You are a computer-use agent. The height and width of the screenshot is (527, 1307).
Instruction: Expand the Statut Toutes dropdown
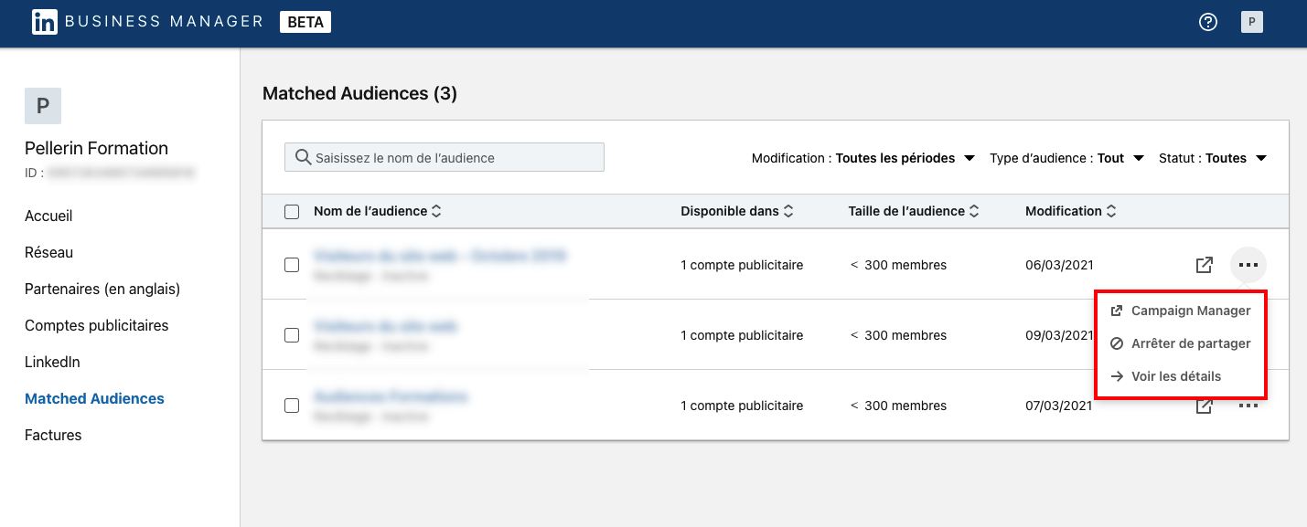point(1212,158)
